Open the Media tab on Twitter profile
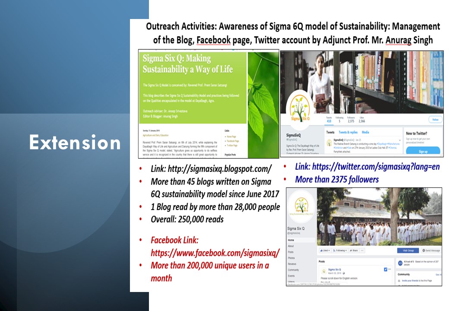This screenshot has height=311, width=449. pos(365,132)
